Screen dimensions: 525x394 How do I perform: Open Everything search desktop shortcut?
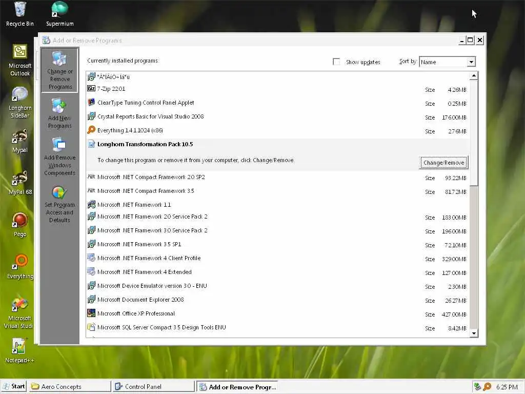tap(20, 267)
